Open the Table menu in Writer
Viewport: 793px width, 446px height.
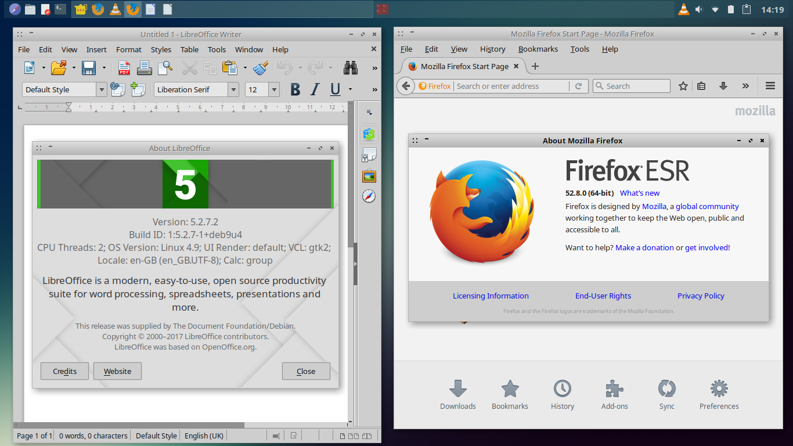(189, 49)
